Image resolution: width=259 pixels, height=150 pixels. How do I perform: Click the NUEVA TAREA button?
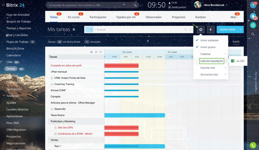(x=228, y=30)
